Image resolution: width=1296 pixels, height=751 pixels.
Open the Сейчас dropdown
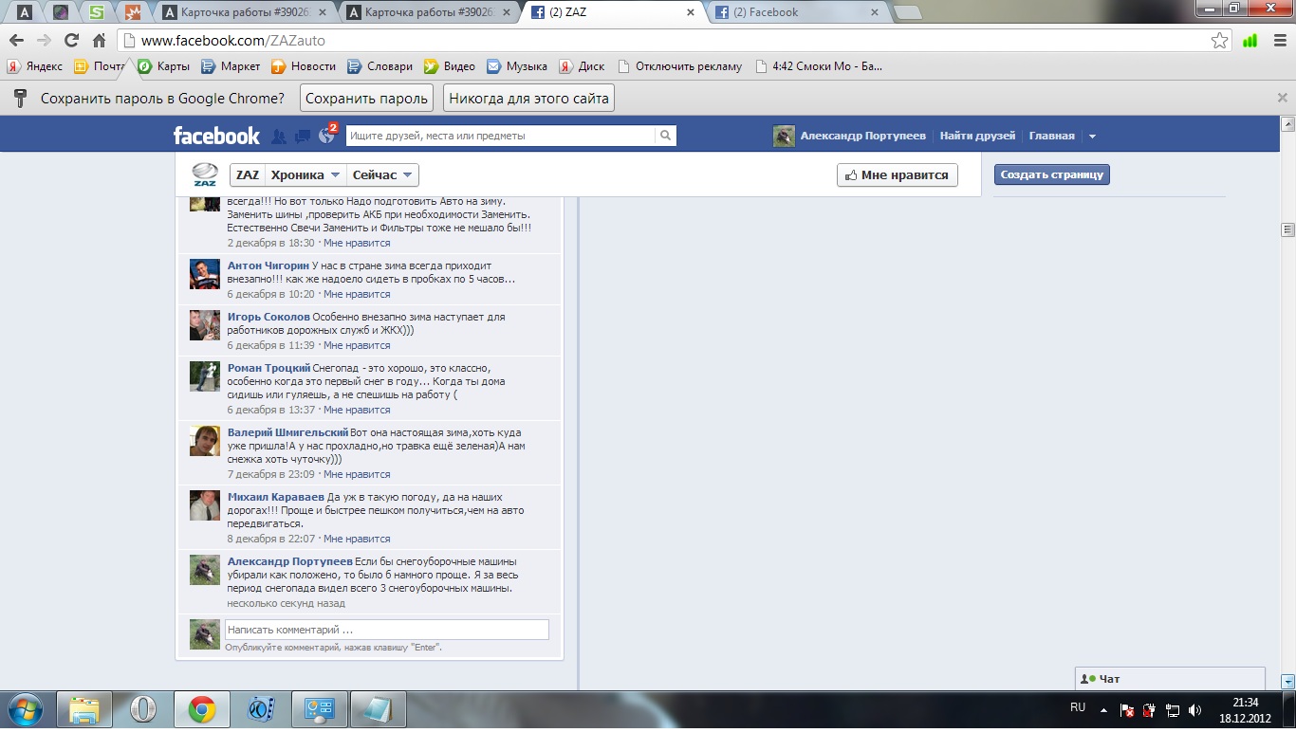383,174
